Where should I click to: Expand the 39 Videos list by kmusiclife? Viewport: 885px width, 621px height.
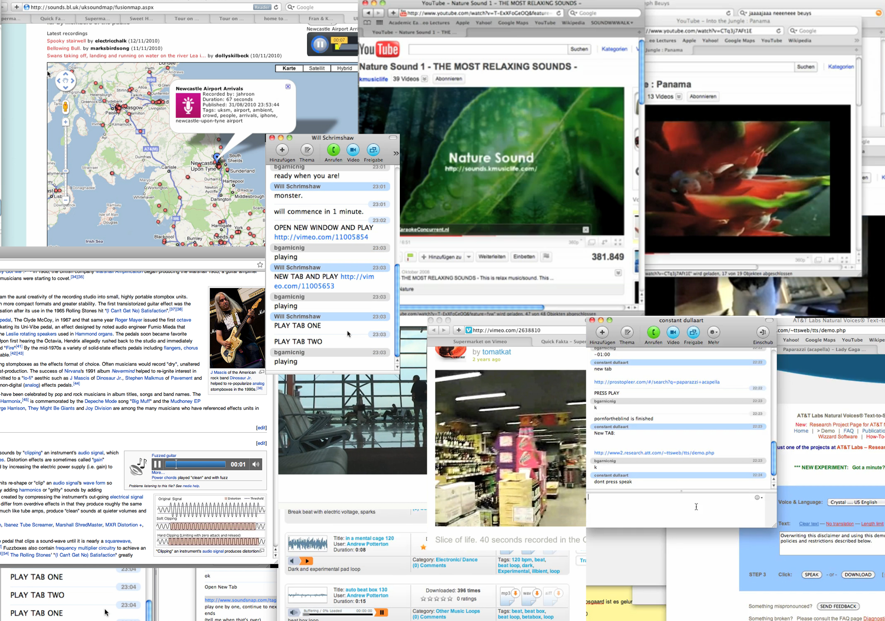[x=425, y=79]
